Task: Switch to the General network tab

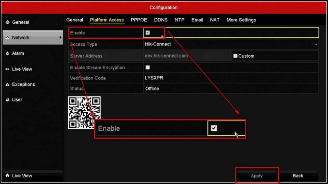Action: click(x=75, y=20)
